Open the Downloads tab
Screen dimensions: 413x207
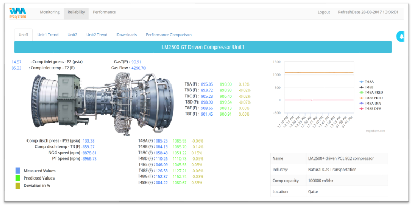click(x=127, y=35)
